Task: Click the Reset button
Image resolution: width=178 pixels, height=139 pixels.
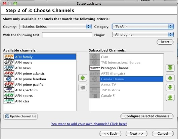Action: [165, 42]
